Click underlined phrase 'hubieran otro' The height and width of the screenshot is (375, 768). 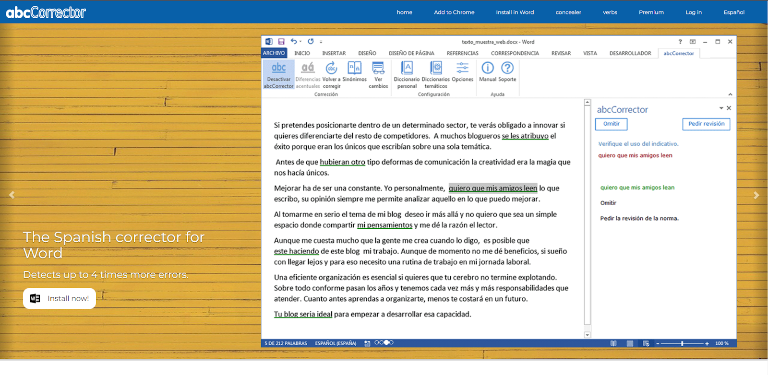(x=342, y=162)
